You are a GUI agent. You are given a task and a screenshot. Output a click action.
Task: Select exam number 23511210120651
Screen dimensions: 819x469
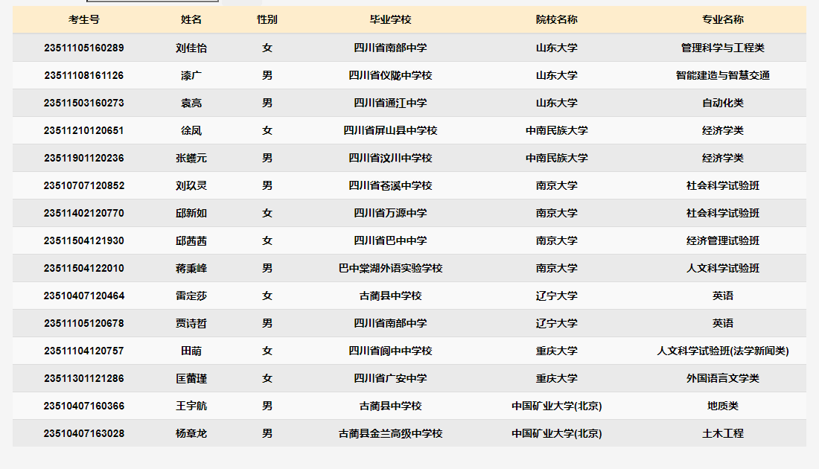tap(84, 130)
